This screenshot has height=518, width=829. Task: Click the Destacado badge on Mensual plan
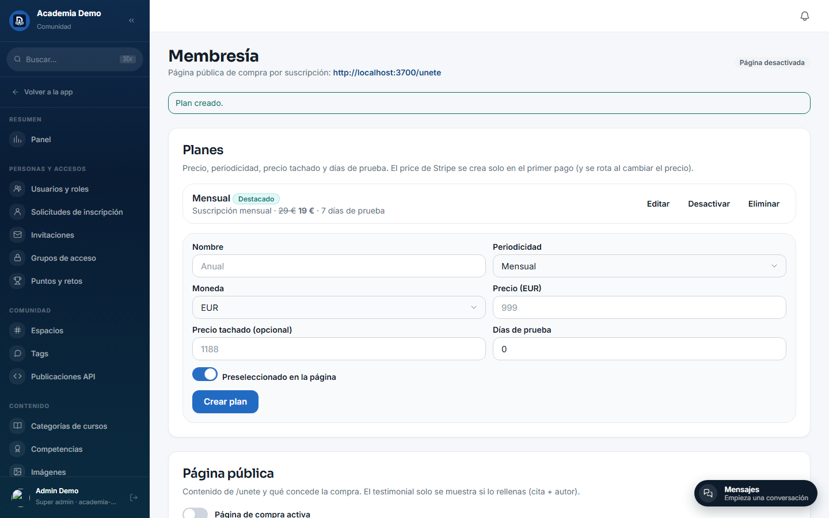[256, 199]
